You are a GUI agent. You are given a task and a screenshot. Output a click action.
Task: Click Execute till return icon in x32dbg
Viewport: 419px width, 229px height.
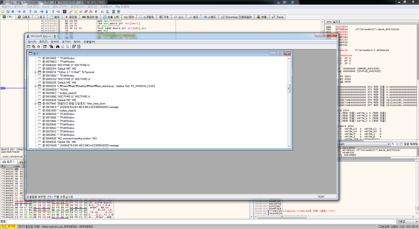(53, 11)
